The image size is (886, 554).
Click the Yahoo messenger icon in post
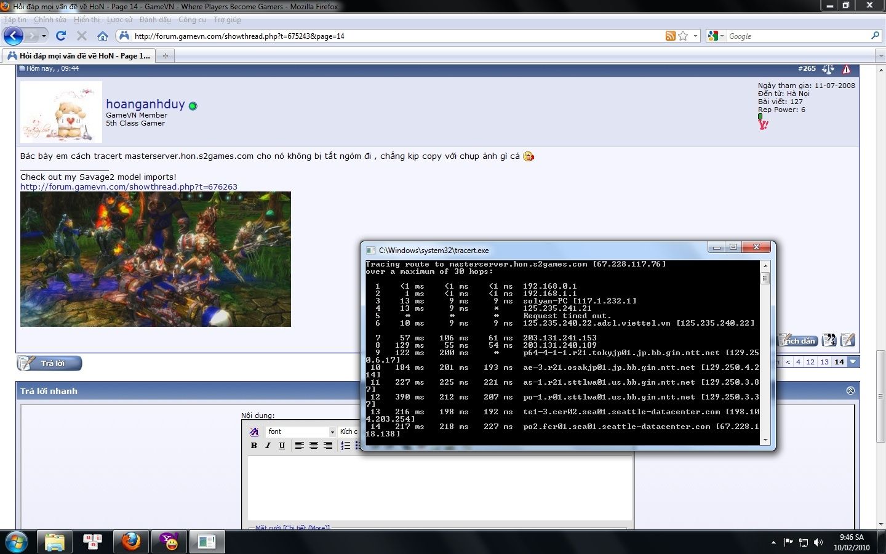[764, 124]
